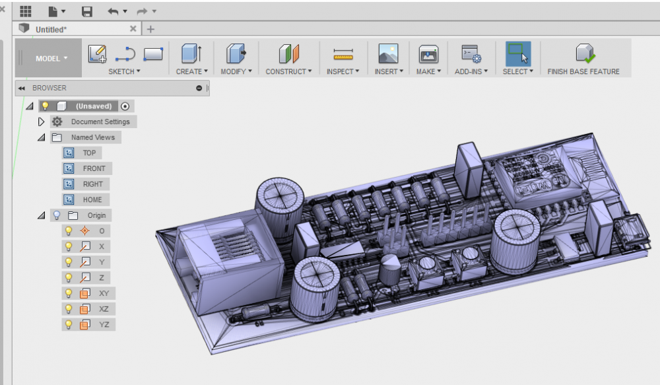Click the Press Pull icon above MODIFY
Screen dimensions: 660x385
pos(235,53)
